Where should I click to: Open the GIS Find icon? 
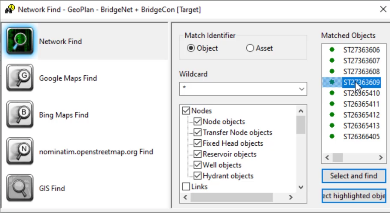click(x=20, y=188)
